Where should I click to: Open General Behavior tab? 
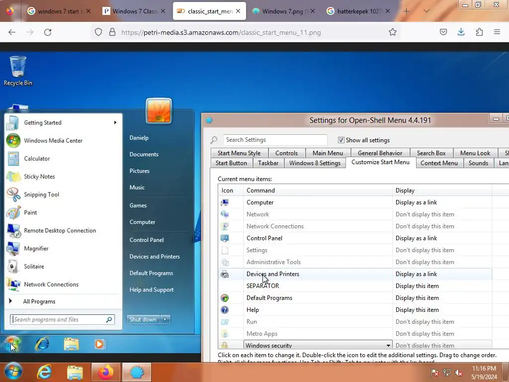380,153
